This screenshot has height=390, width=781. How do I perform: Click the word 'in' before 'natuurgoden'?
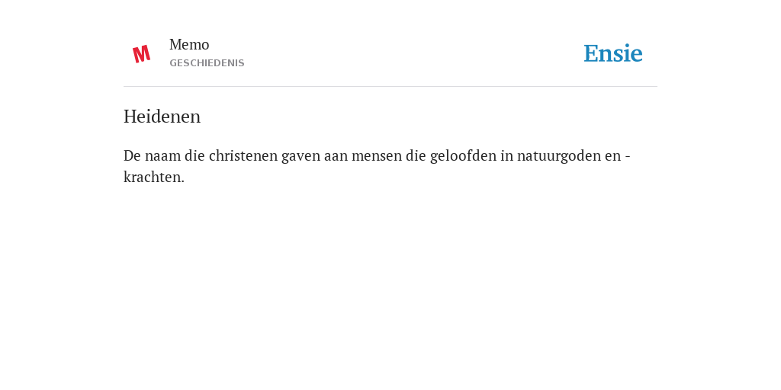[x=507, y=155]
